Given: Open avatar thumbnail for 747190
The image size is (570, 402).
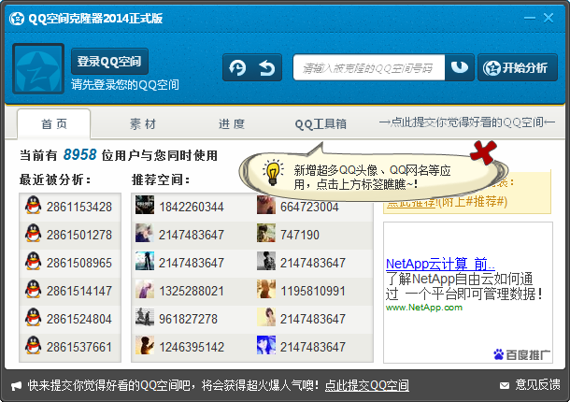Looking at the screenshot, I should (266, 233).
